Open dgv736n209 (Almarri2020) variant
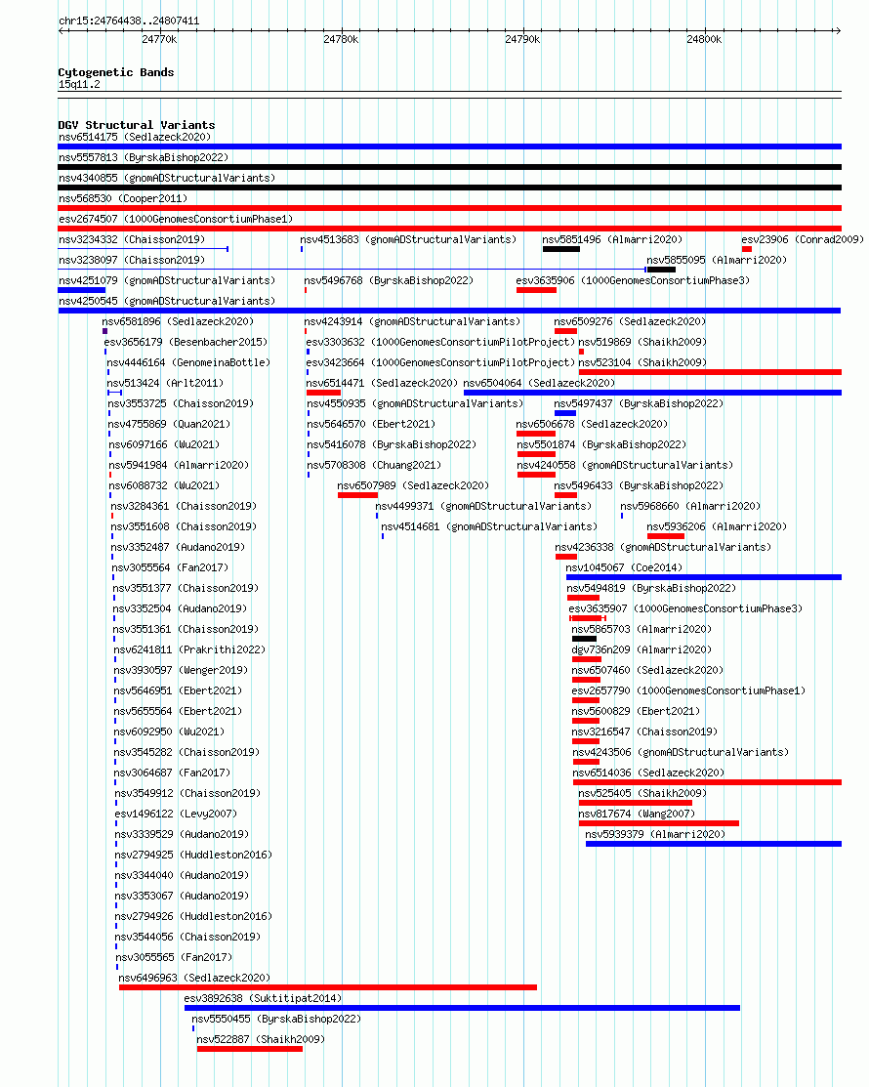The height and width of the screenshot is (1087, 869). [641, 649]
